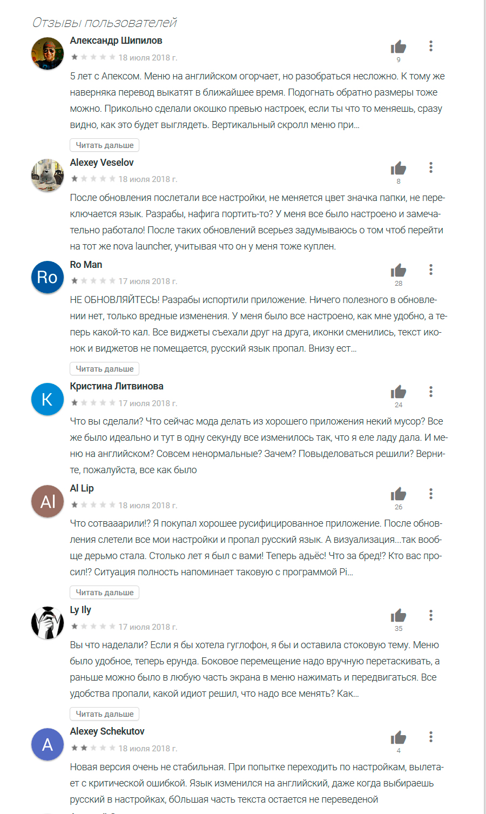The image size is (486, 814).
Task: Like Александр Шипилов's review with thumbs-up
Action: pyautogui.click(x=399, y=47)
